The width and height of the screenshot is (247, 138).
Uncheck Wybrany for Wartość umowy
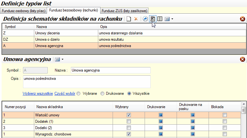[x=129, y=115]
